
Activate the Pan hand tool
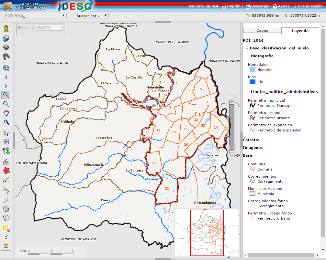click(x=6, y=113)
